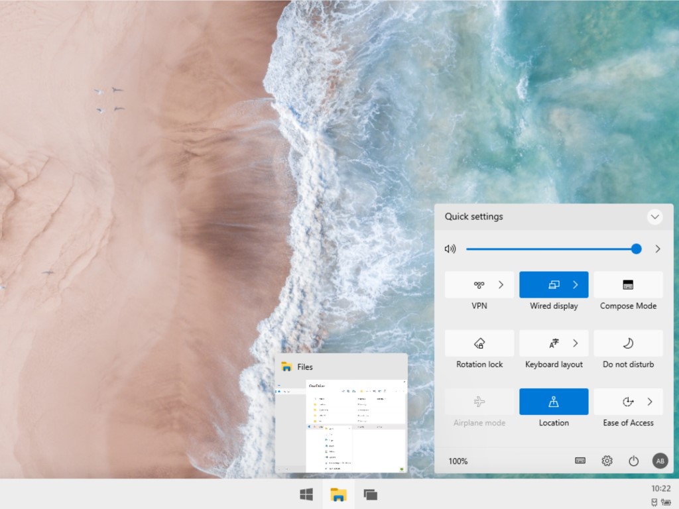The height and width of the screenshot is (509, 679).
Task: Expand the VPN options arrow
Action: pyautogui.click(x=501, y=285)
